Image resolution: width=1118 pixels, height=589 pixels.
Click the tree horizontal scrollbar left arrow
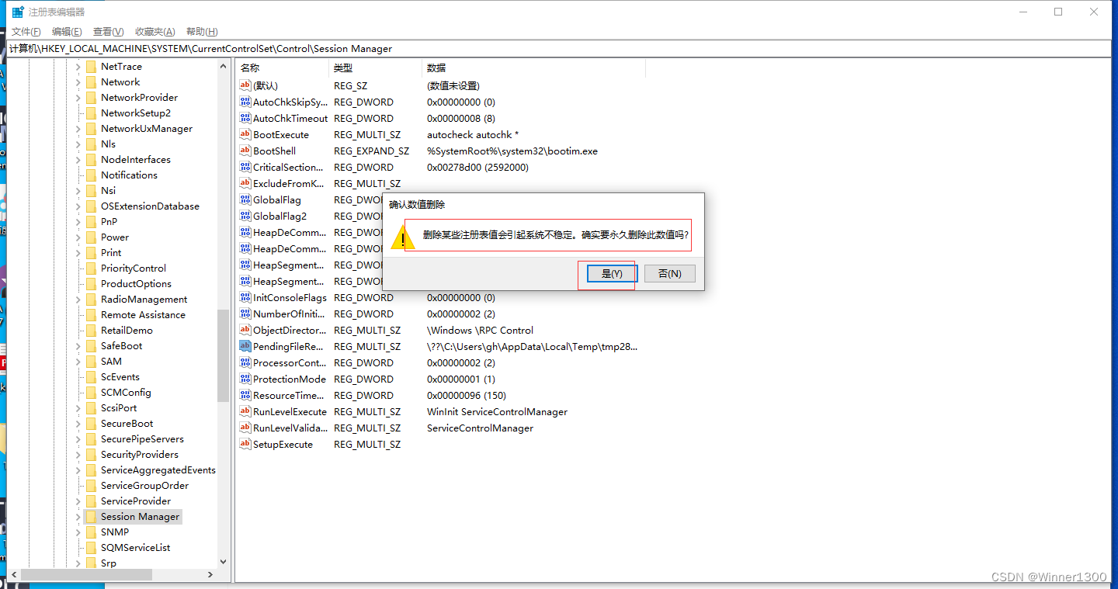tap(12, 575)
